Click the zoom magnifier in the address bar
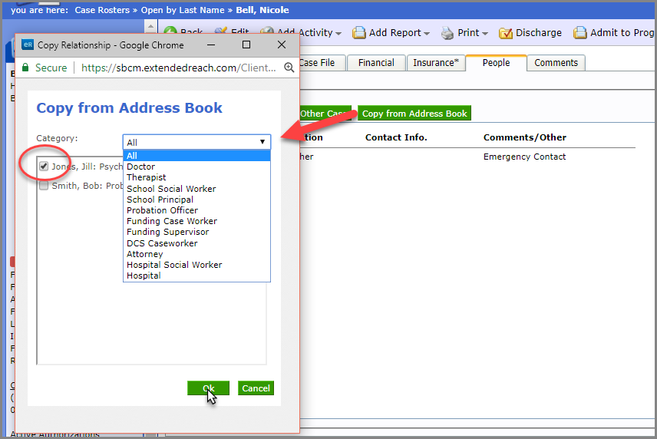The height and width of the screenshot is (439, 657). pyautogui.click(x=289, y=68)
